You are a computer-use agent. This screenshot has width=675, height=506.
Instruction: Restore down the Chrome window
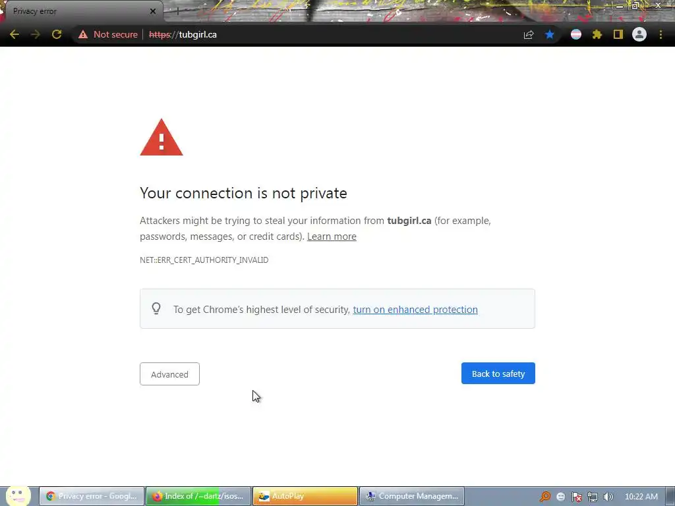635,6
